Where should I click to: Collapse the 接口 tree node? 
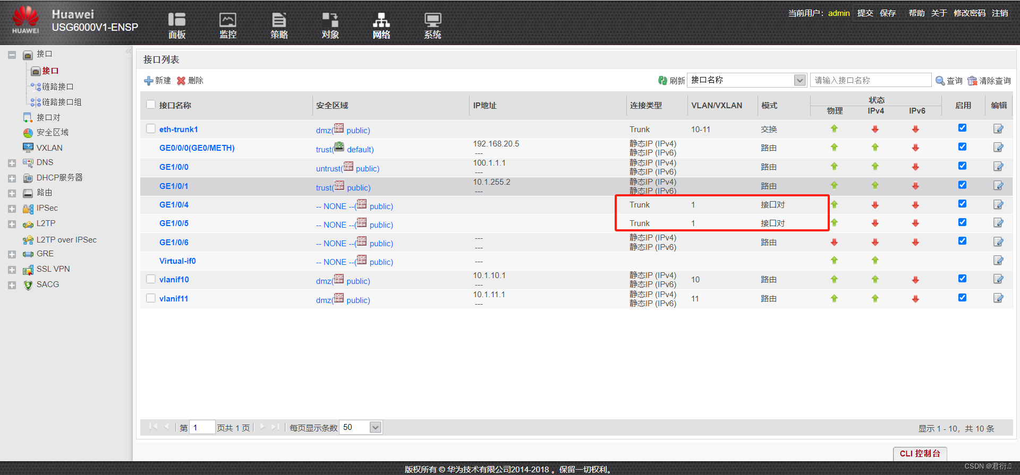point(12,55)
